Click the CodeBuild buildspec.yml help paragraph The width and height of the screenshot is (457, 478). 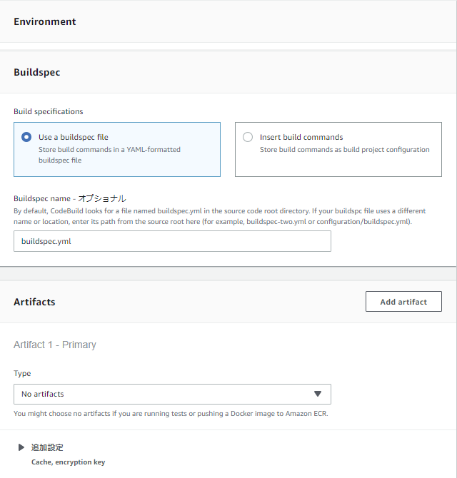point(219,216)
